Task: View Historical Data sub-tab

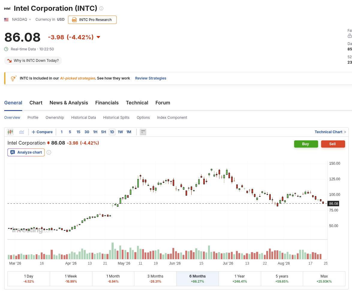Action: [84, 118]
